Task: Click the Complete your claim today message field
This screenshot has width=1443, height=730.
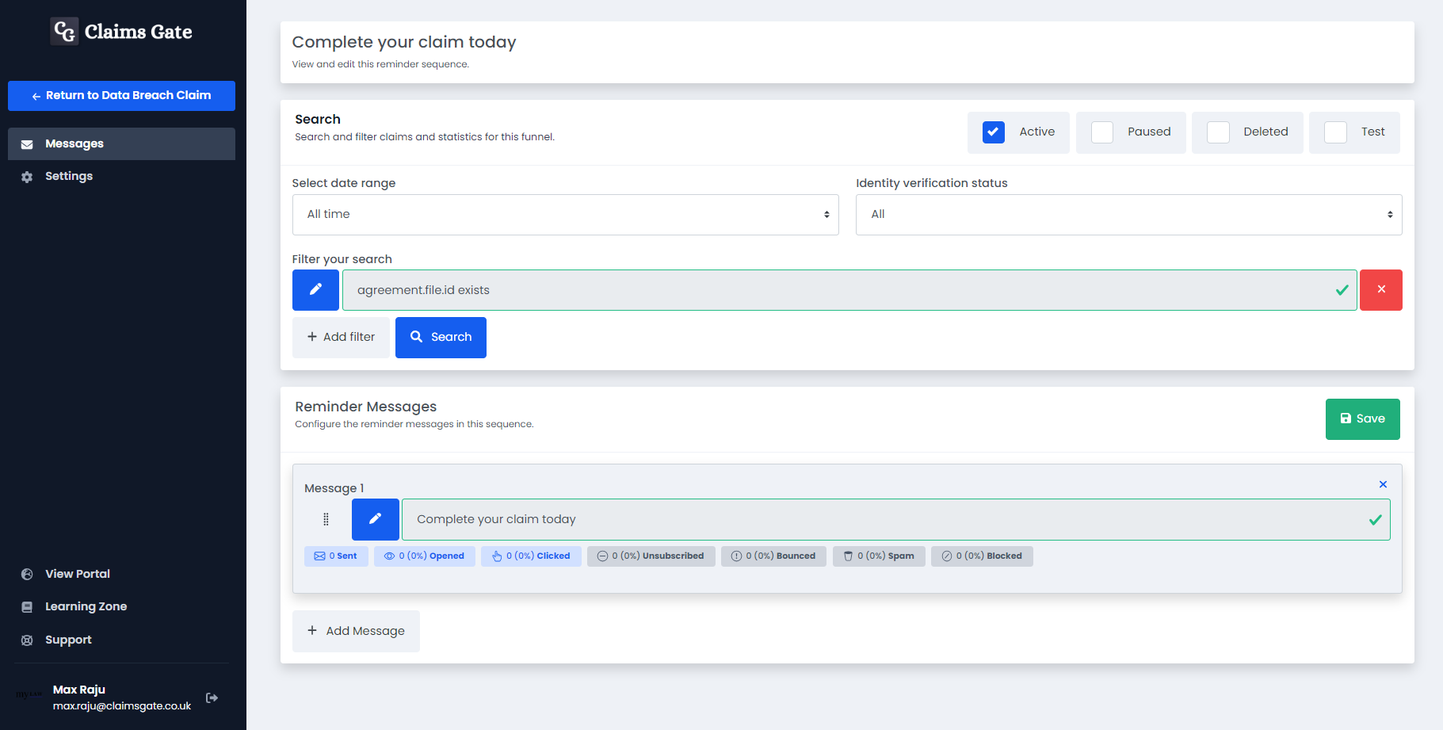Action: (x=896, y=519)
